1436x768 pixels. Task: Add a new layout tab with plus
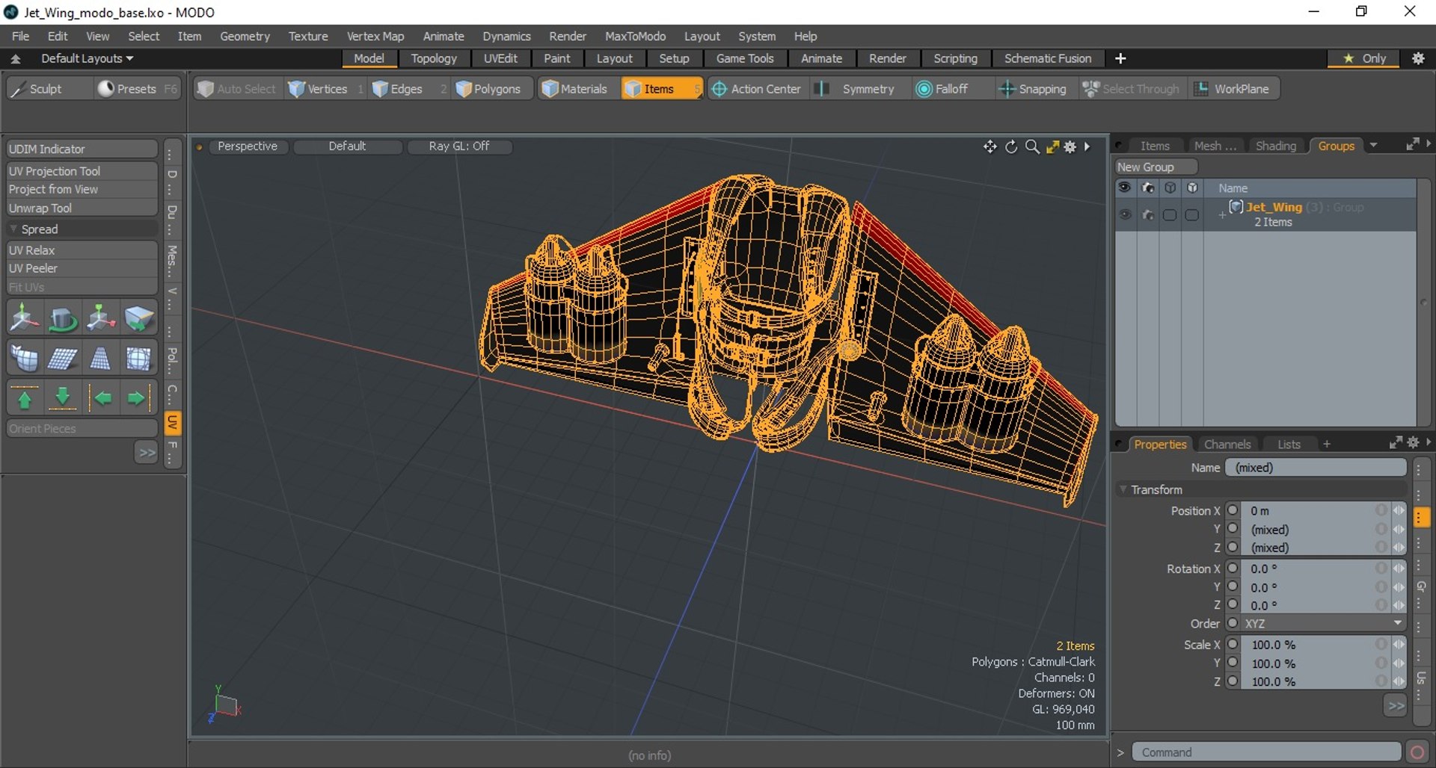[x=1120, y=58]
